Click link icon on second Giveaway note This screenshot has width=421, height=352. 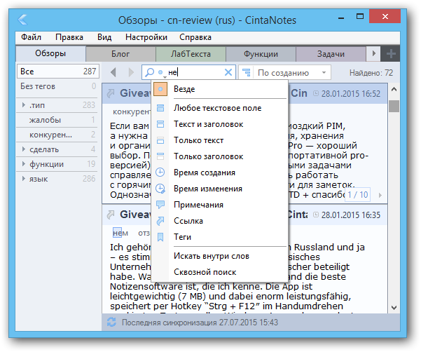pos(111,215)
